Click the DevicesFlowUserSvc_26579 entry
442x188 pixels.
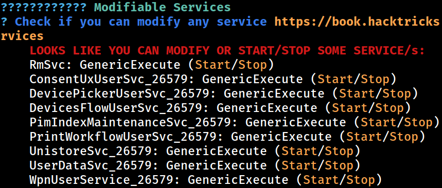[x=116, y=108]
